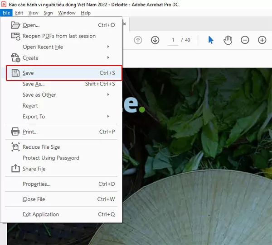This screenshot has width=272, height=245.
Task: Go to previous page with up arrow
Action: 138,40
